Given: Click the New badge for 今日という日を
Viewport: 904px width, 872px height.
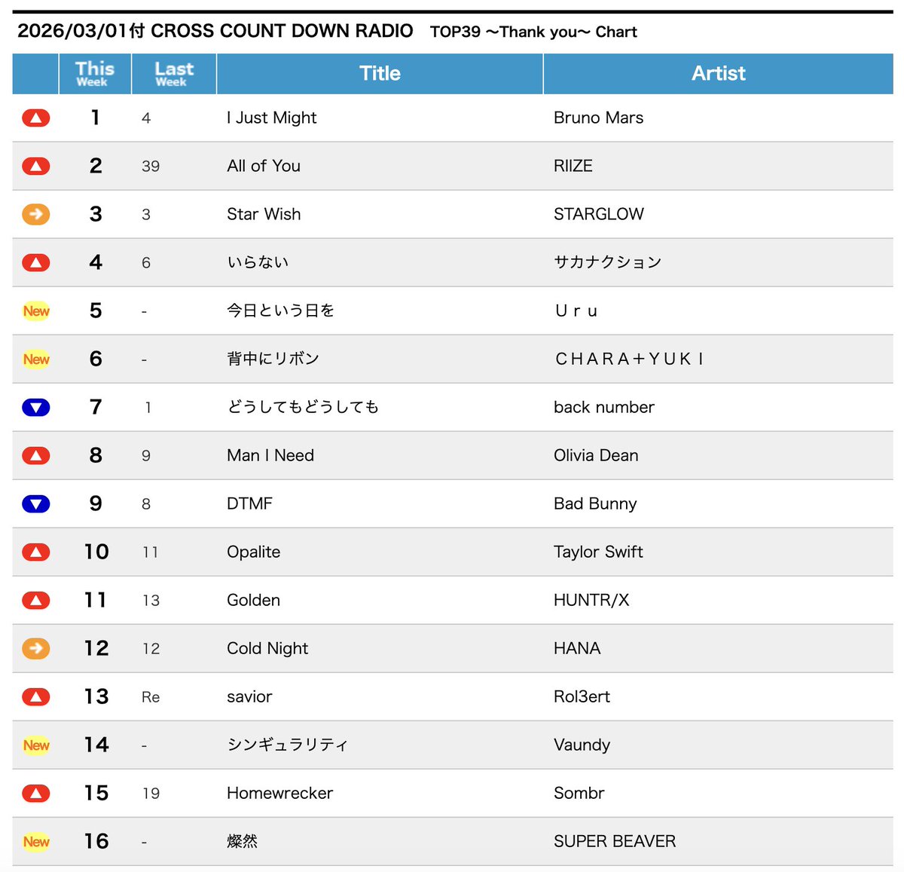Looking at the screenshot, I should click(36, 311).
